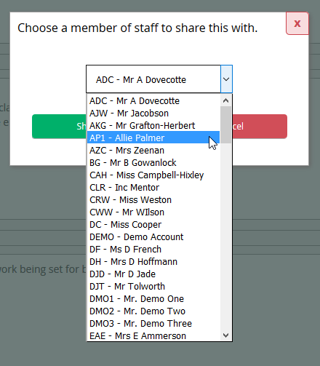Click the ADC - Mr A Dovecotte combo box
This screenshot has height=366, width=320.
[159, 79]
